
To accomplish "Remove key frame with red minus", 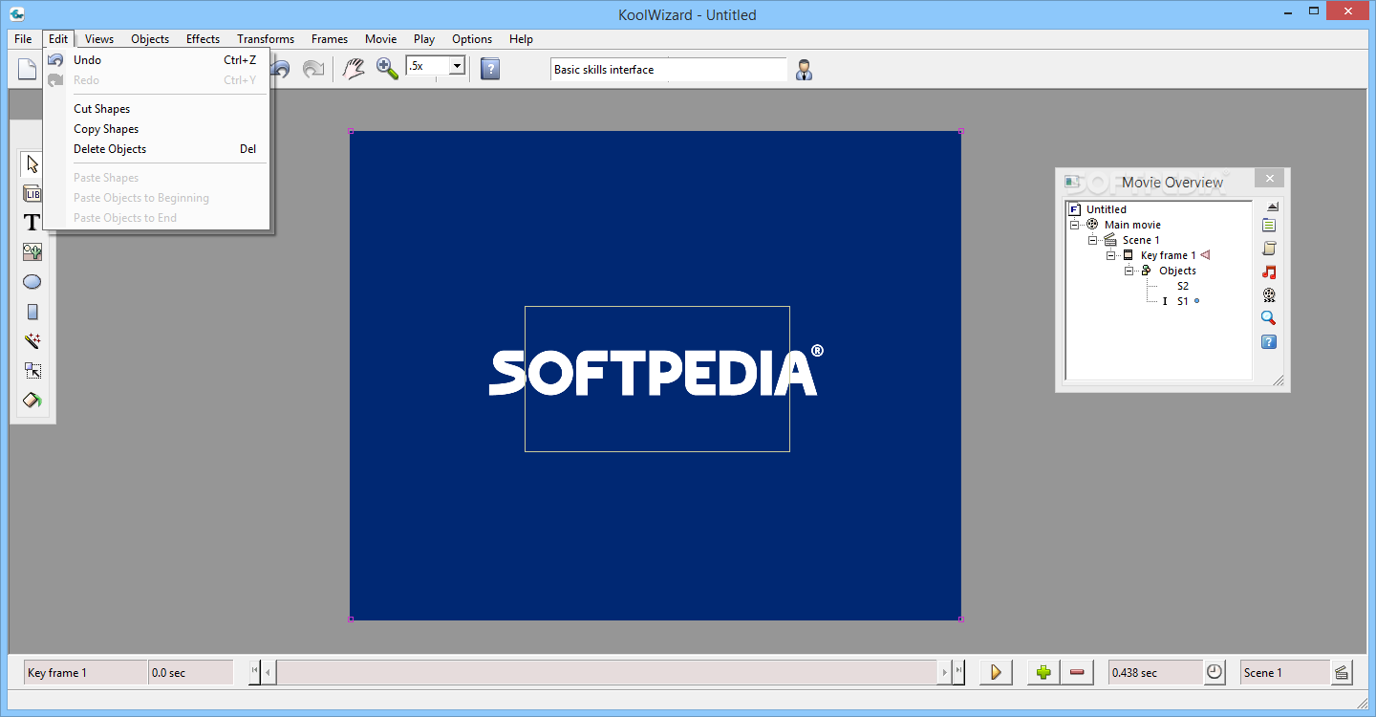I will click(x=1078, y=672).
